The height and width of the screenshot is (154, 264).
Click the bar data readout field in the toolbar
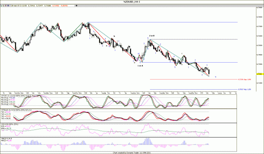pyautogui.click(x=43, y=5)
